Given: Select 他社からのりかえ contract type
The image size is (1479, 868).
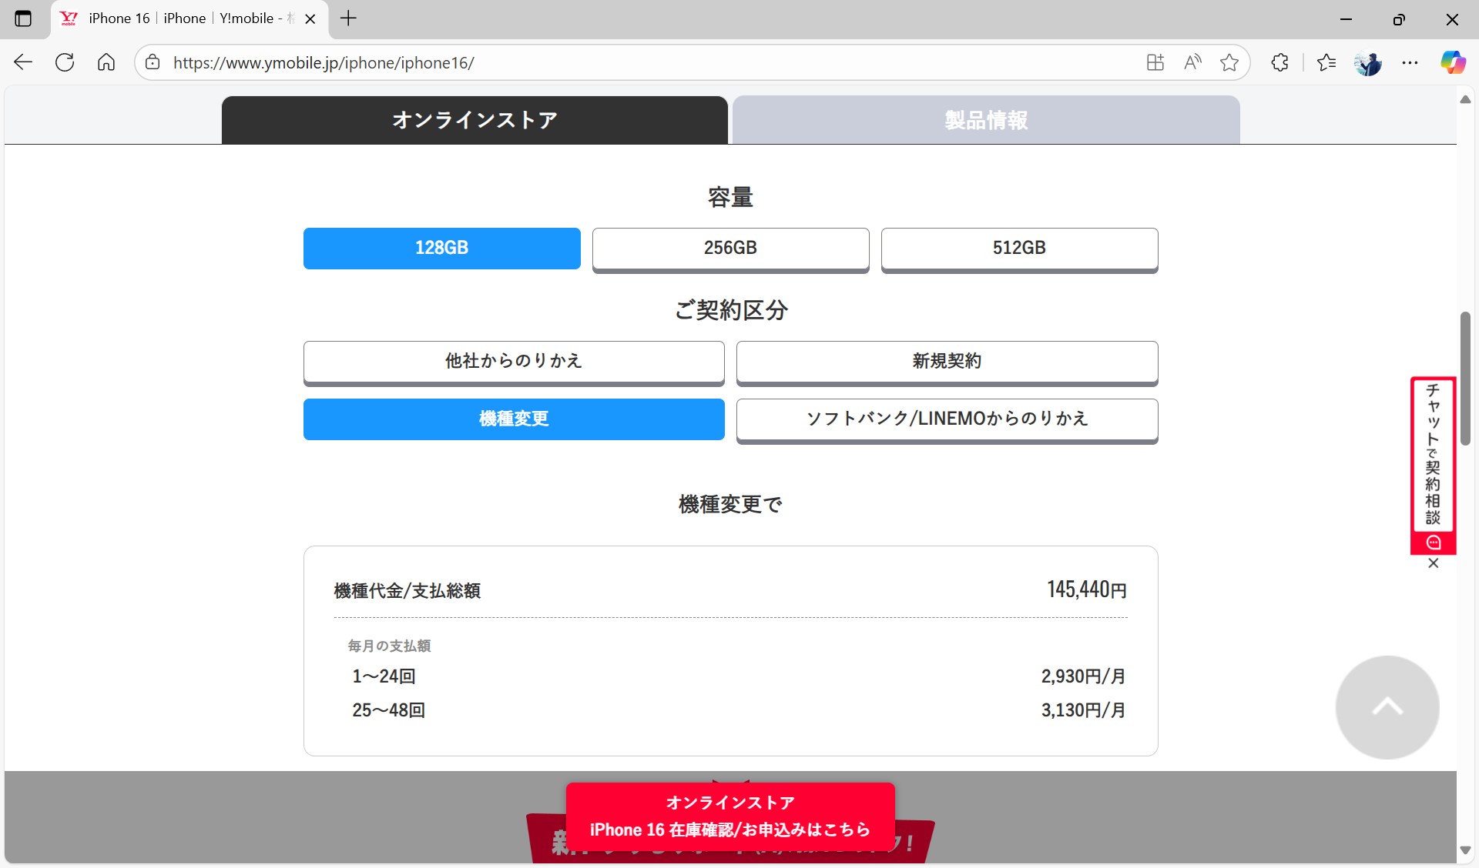Looking at the screenshot, I should coord(514,362).
